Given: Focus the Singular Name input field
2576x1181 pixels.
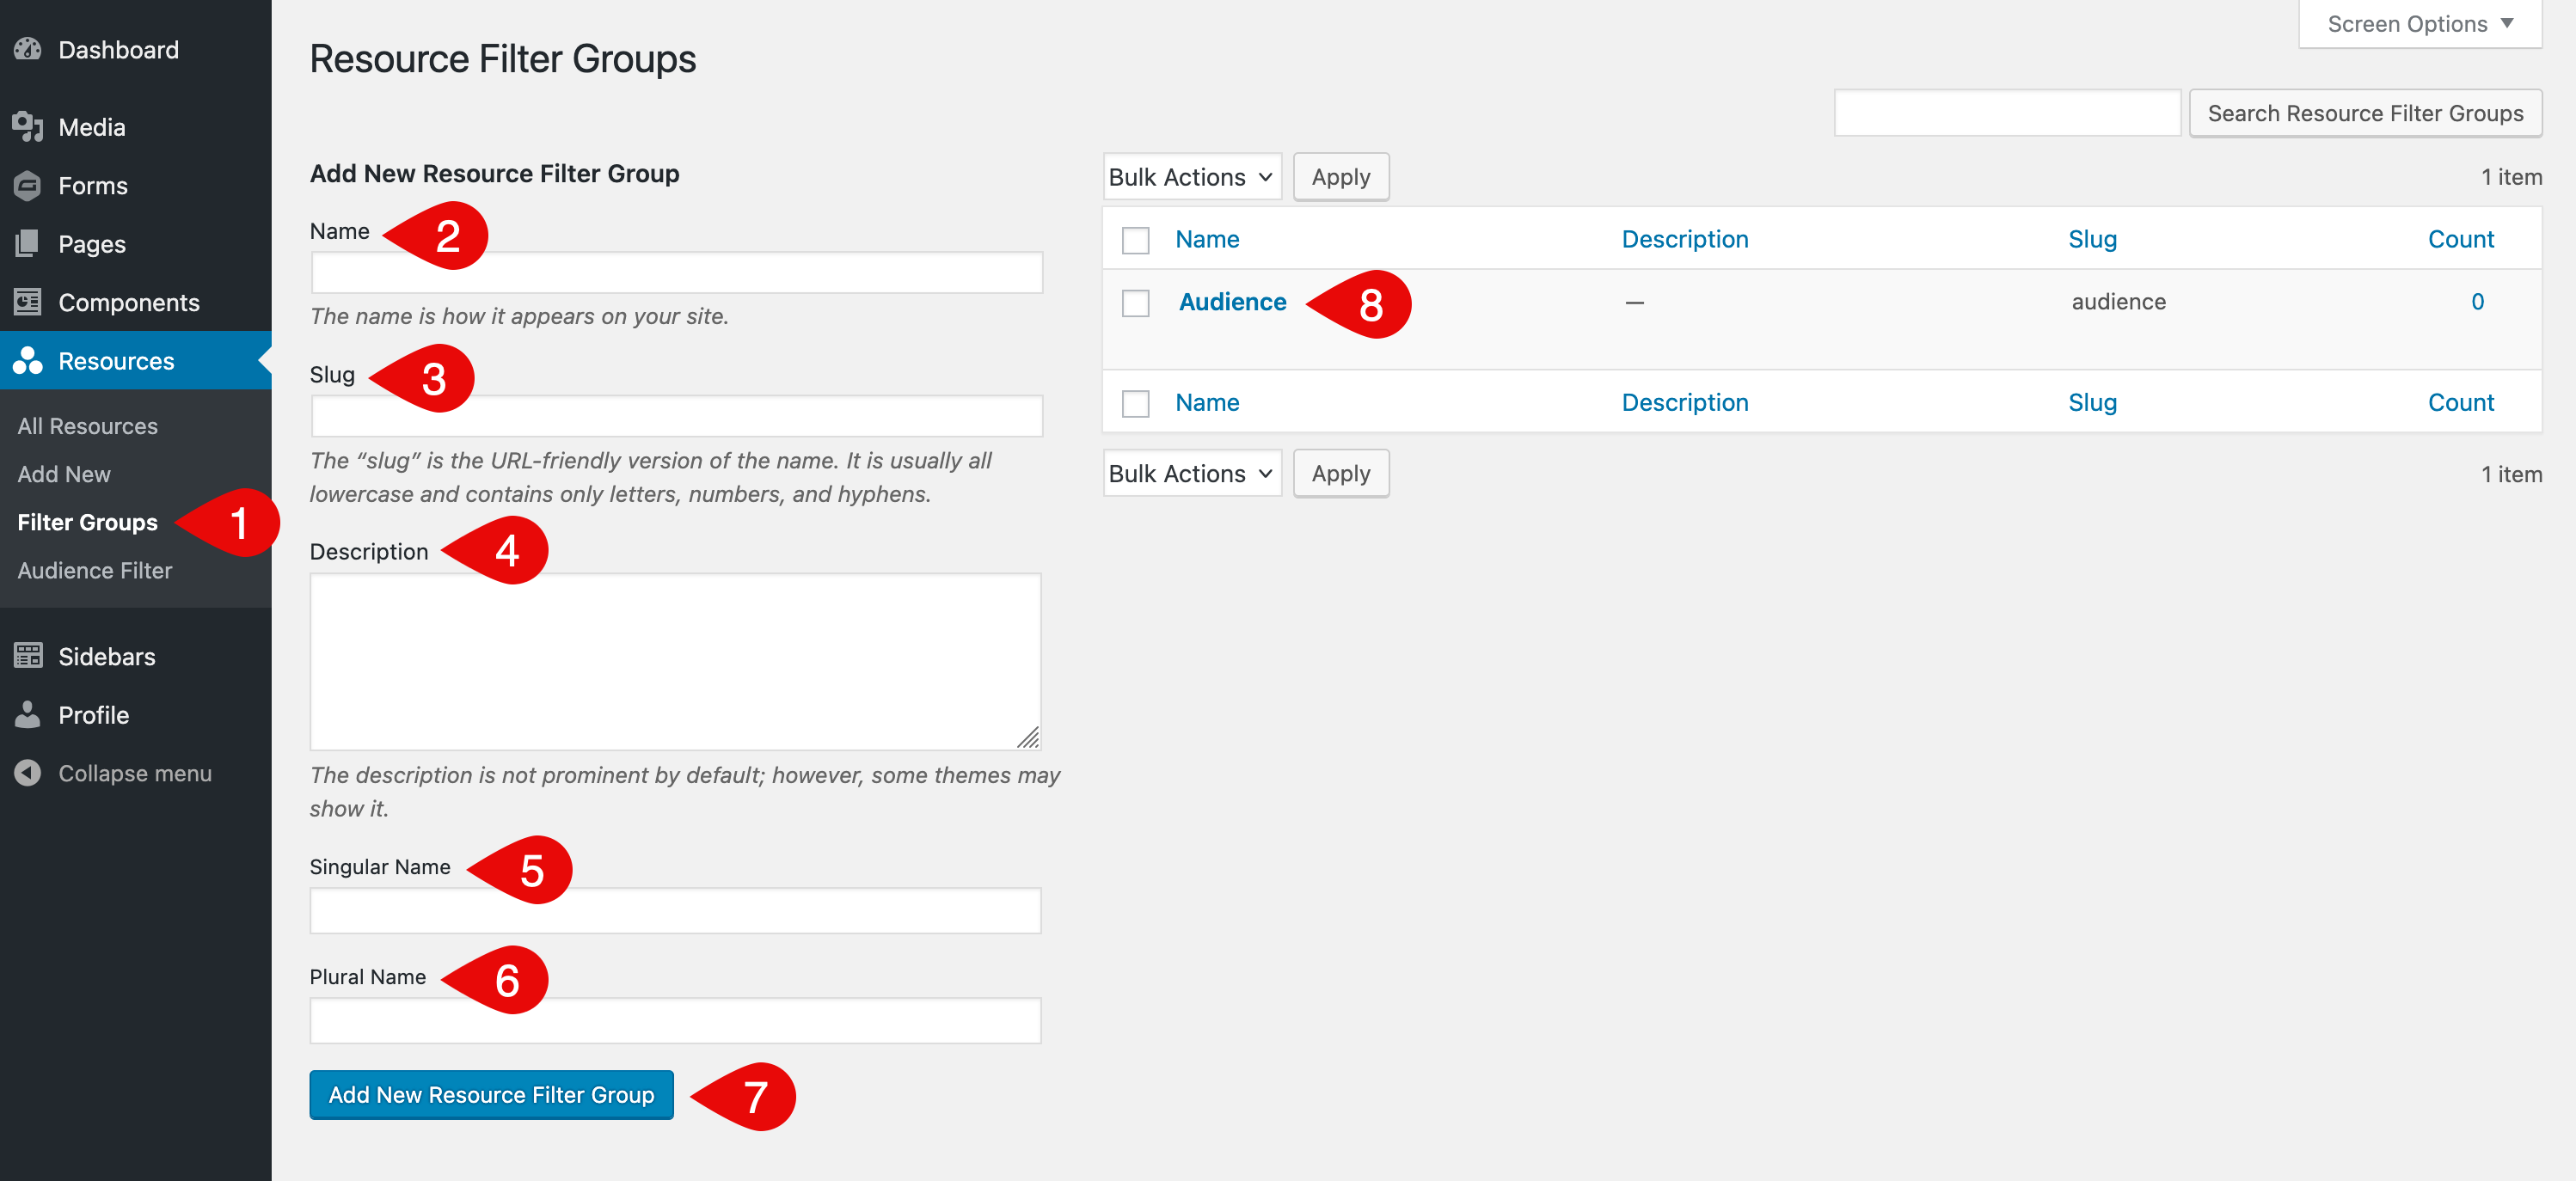Looking at the screenshot, I should (x=676, y=910).
